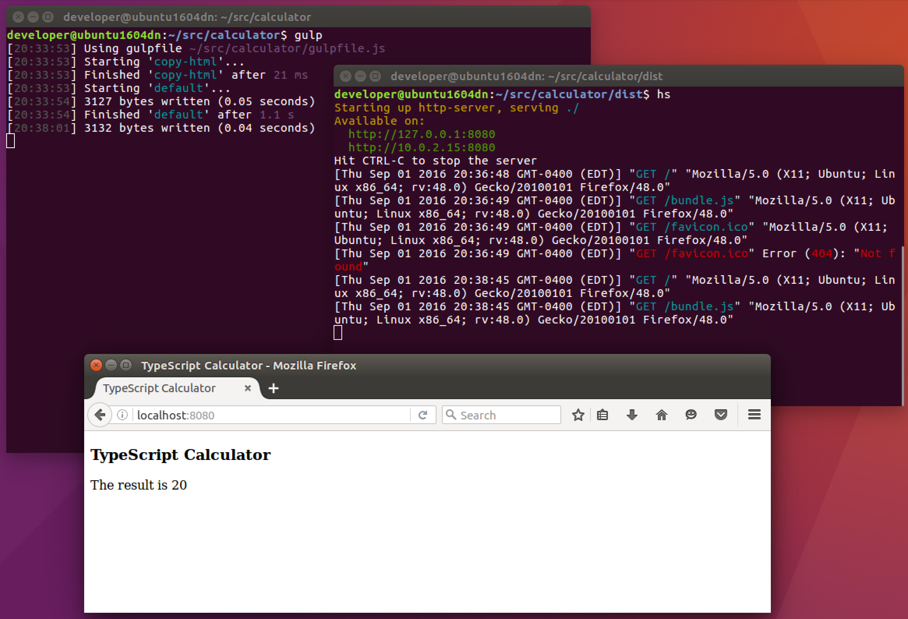The width and height of the screenshot is (908, 619).
Task: Click the search magnifier icon
Action: (450, 415)
